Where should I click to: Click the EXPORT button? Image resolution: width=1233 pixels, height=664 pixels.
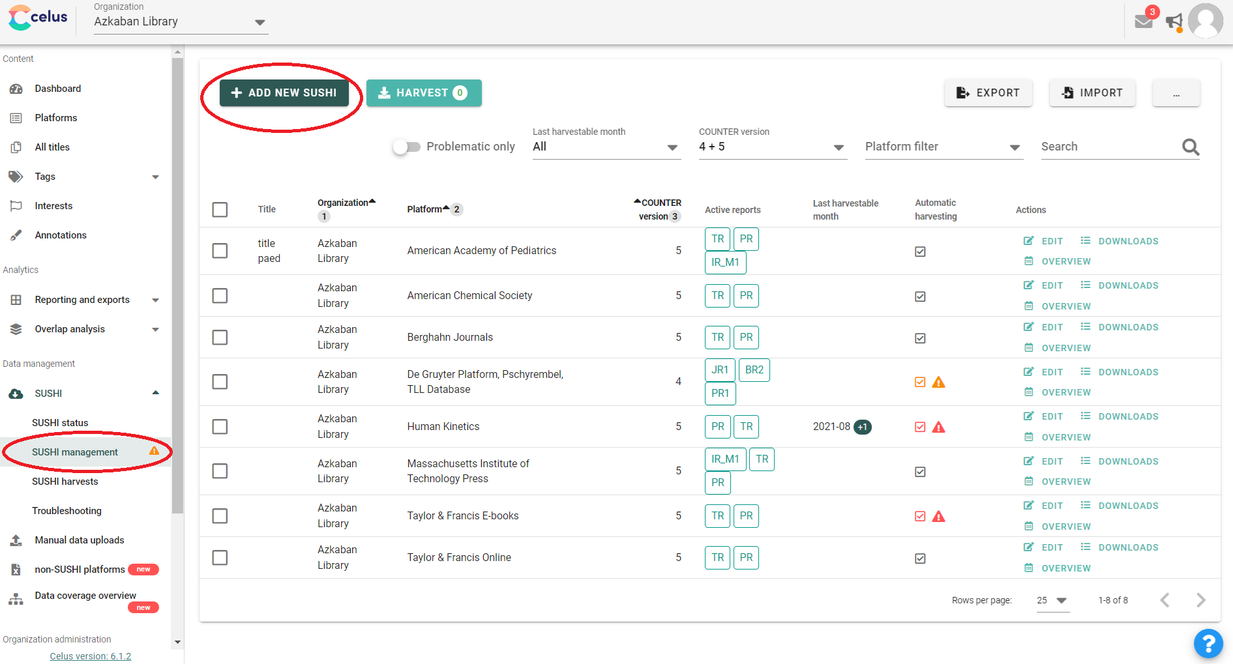click(988, 93)
